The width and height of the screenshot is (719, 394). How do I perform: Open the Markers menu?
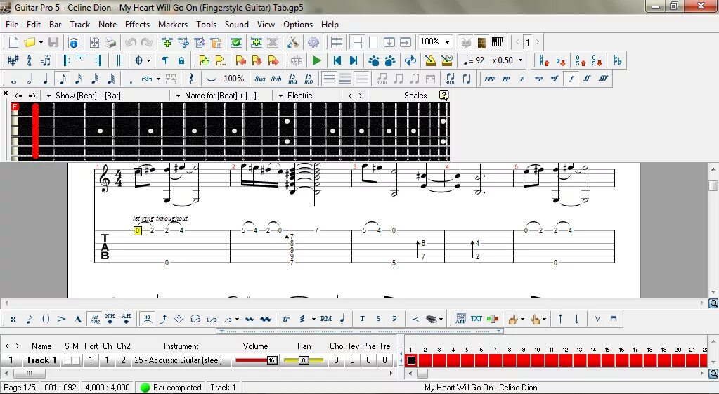[x=173, y=25]
